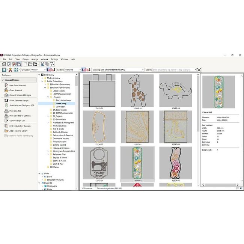Click Add Folder to Library
This screenshot has width=244, height=244.
18,131
